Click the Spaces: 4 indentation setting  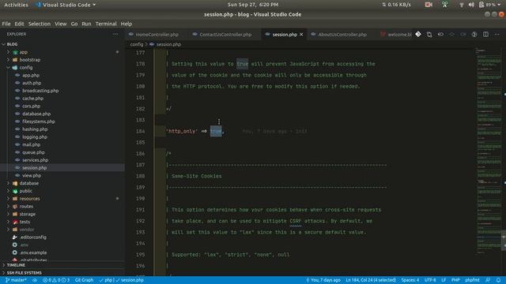[410, 280]
